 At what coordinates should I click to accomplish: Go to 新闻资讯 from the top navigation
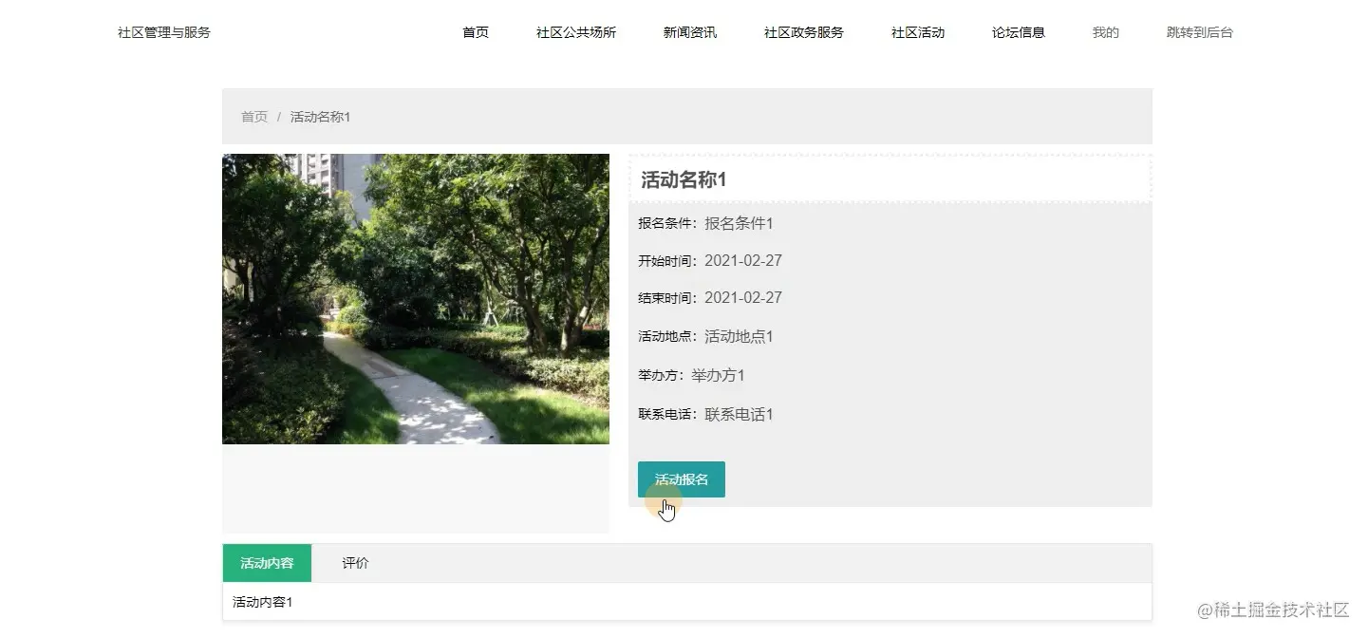pyautogui.click(x=690, y=31)
